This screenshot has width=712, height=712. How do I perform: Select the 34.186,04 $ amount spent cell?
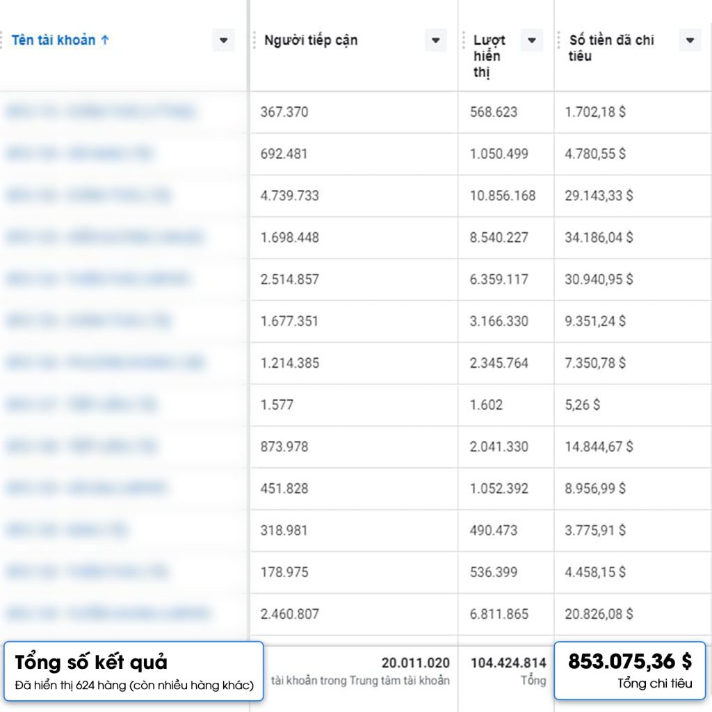pos(599,238)
